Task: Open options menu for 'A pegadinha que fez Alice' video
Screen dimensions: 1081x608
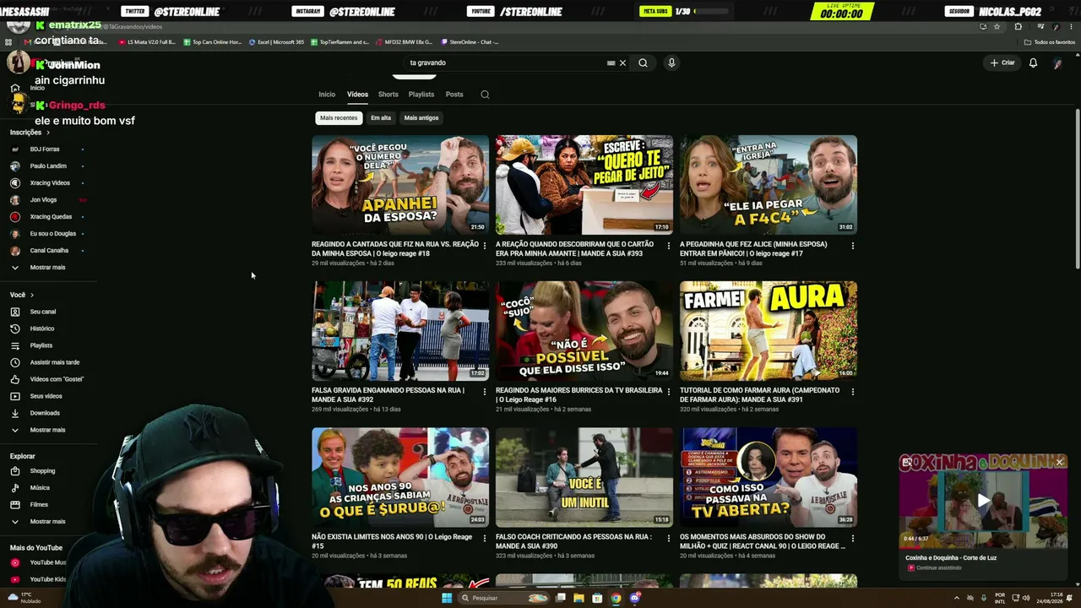Action: click(x=852, y=246)
